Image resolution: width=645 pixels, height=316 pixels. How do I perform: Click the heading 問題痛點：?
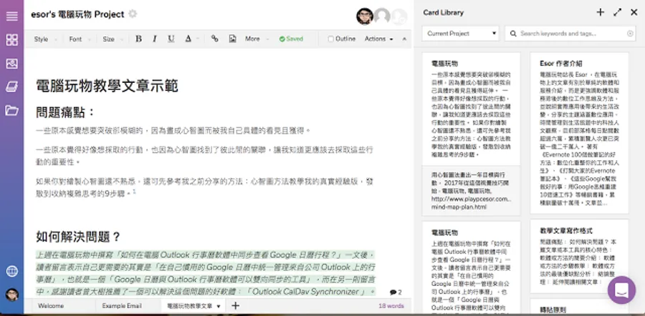click(65, 112)
